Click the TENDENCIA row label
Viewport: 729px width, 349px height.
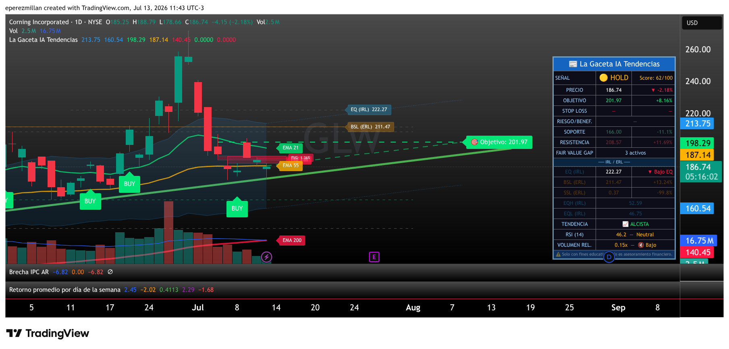pyautogui.click(x=574, y=224)
